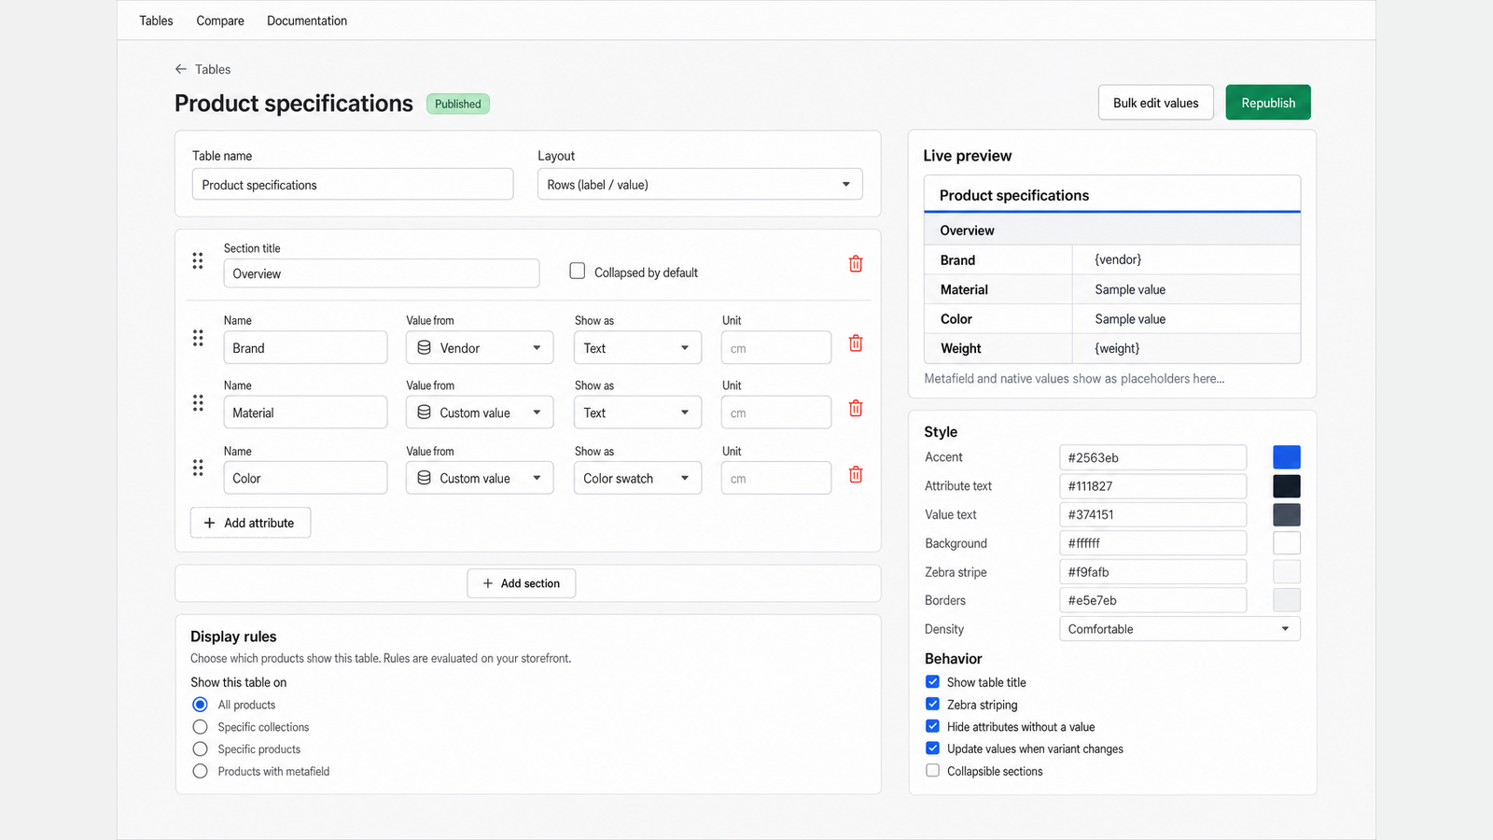Delete the Material attribute row
Screen dimensions: 1493x840
[856, 409]
